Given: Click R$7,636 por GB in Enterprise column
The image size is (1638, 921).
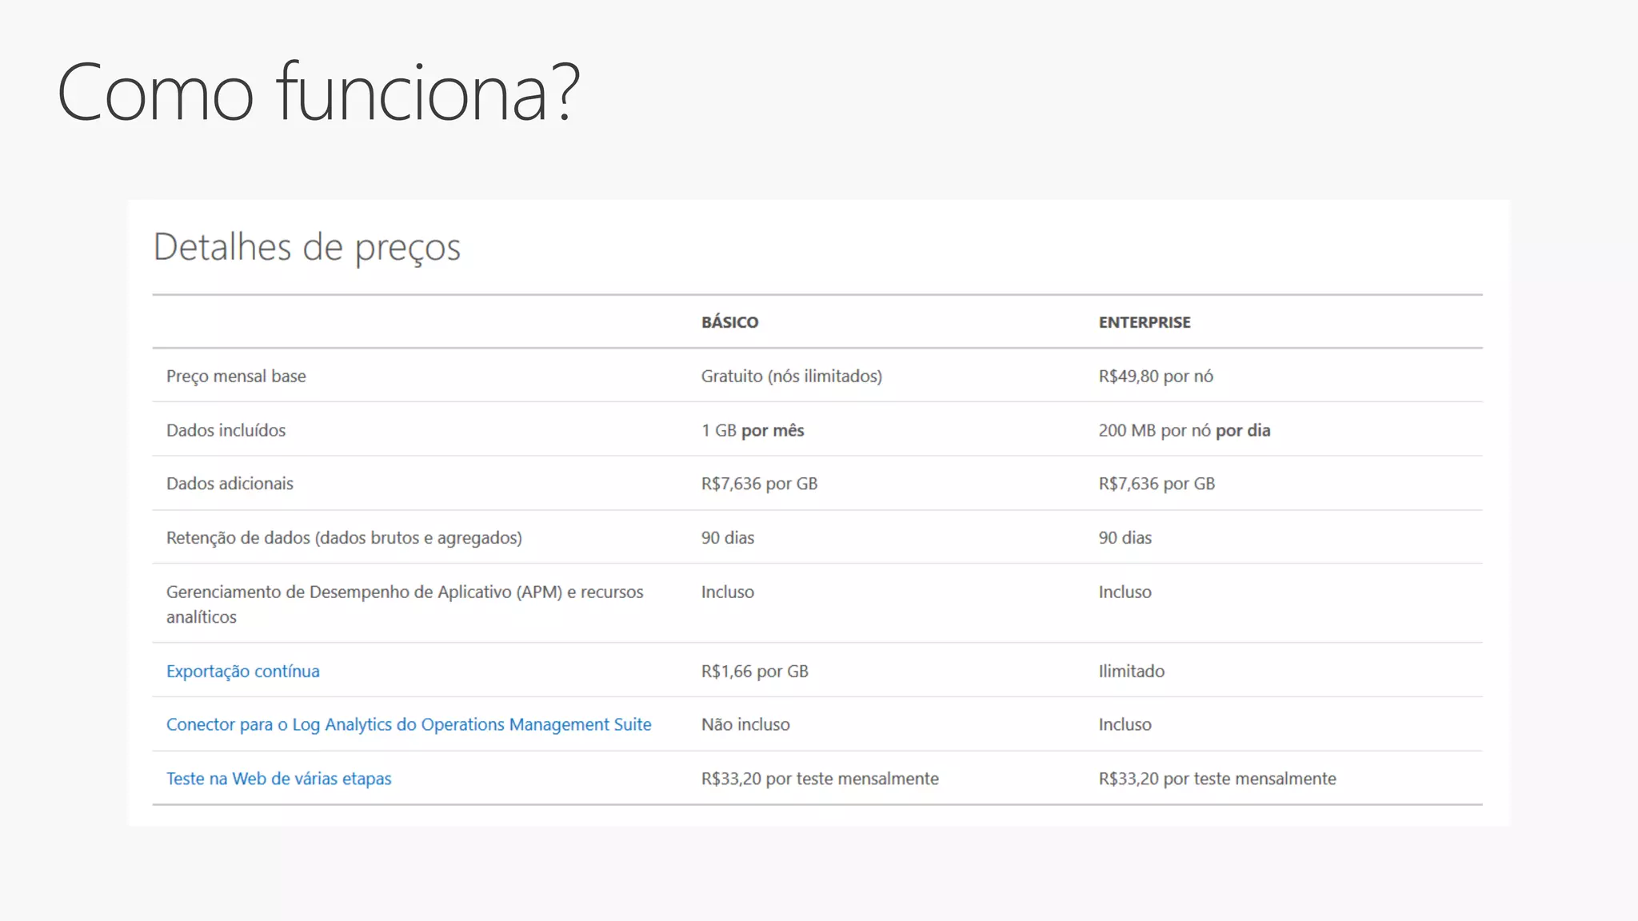Looking at the screenshot, I should (x=1157, y=484).
